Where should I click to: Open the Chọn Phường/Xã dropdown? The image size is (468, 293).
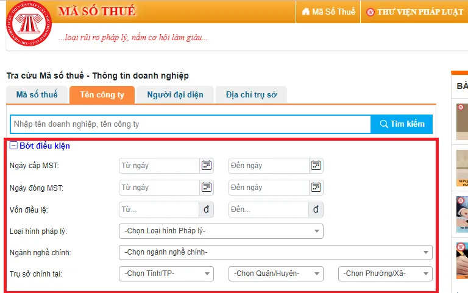[x=385, y=274]
